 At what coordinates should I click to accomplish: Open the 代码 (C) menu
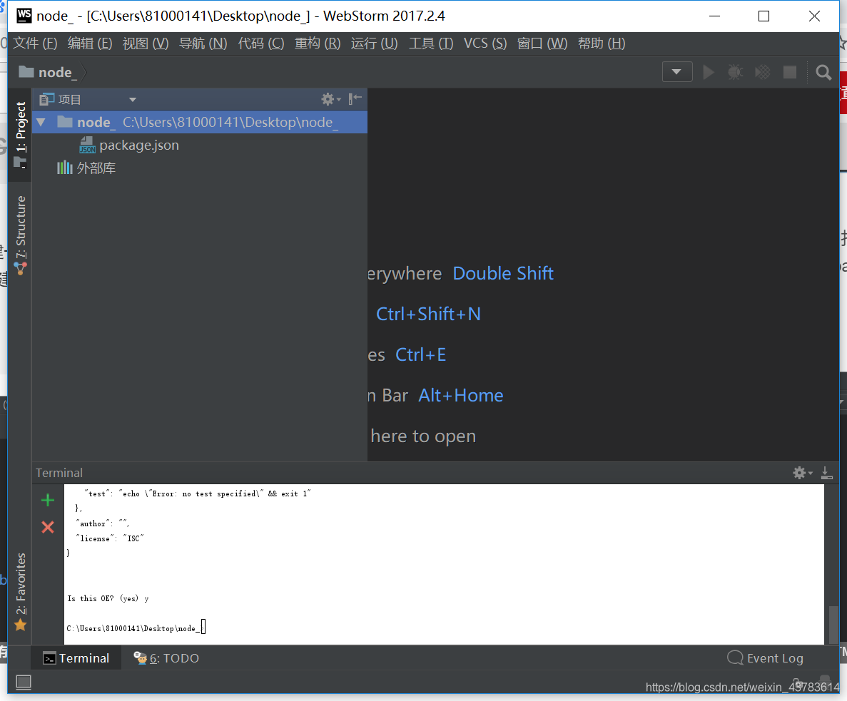coord(261,44)
